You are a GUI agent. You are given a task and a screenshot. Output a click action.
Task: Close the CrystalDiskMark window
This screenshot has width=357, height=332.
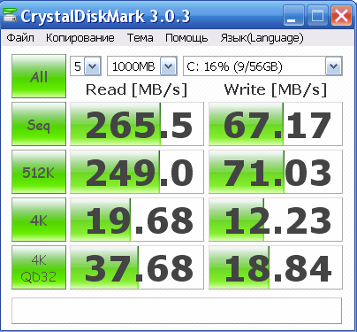point(341,15)
